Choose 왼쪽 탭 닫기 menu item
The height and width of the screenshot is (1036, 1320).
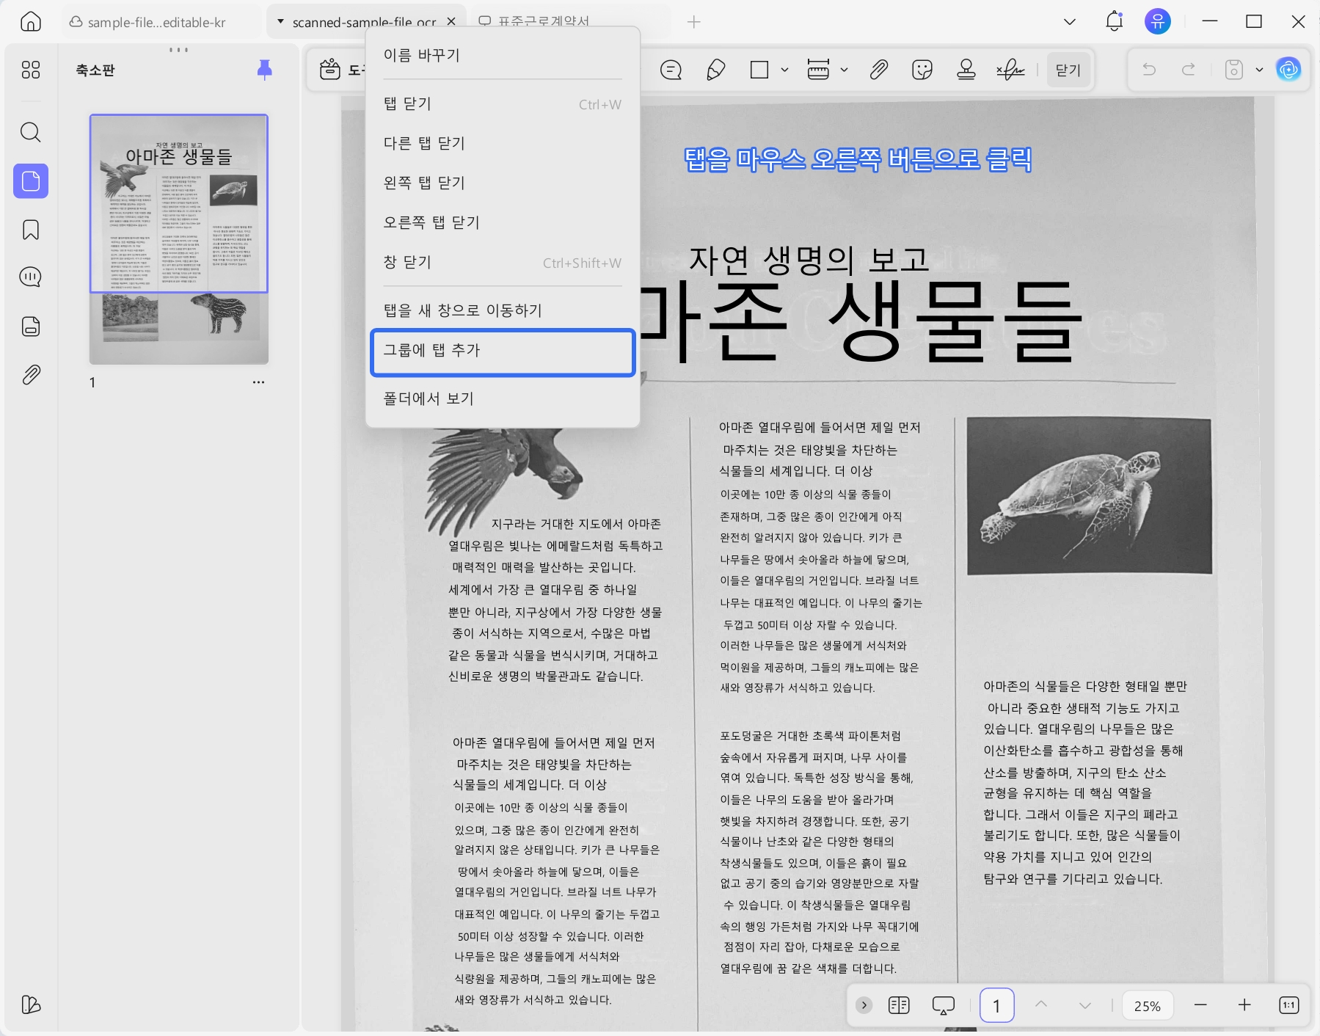click(503, 183)
